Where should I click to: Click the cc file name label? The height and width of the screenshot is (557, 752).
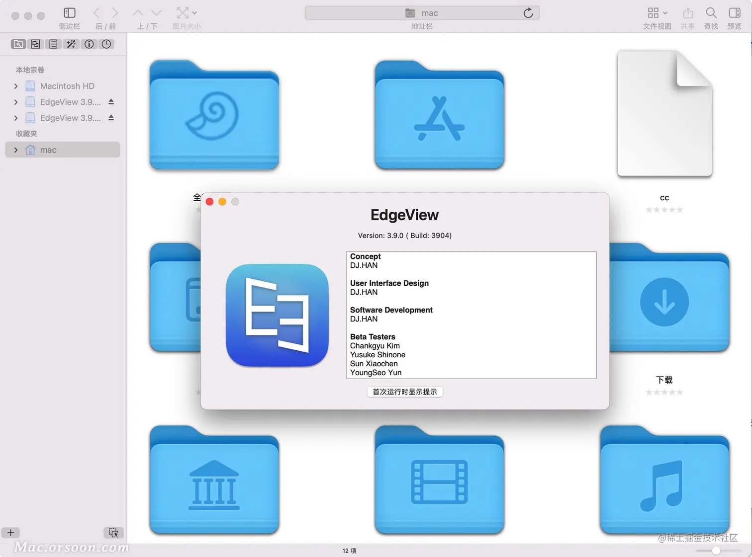pos(664,198)
